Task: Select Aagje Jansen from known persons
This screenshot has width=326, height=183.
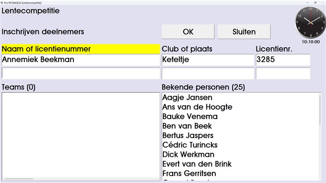Action: point(187,98)
